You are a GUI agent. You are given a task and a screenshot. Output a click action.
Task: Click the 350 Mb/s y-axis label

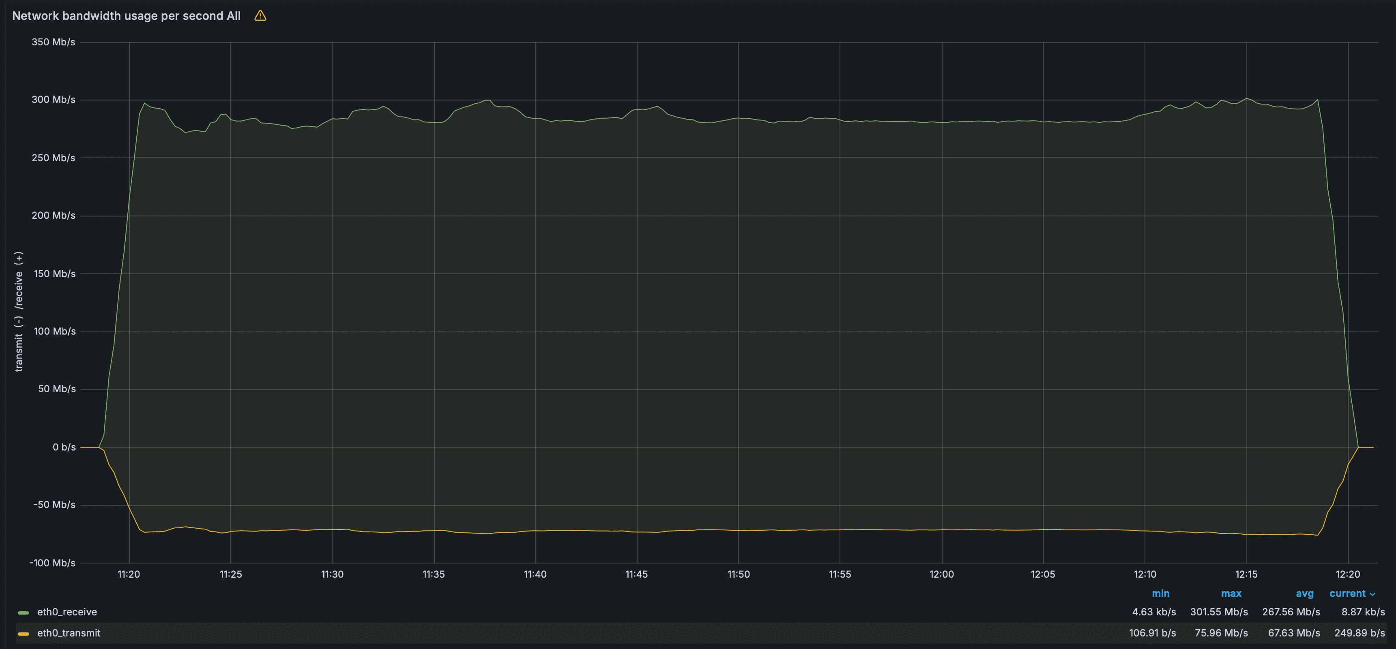tap(53, 42)
